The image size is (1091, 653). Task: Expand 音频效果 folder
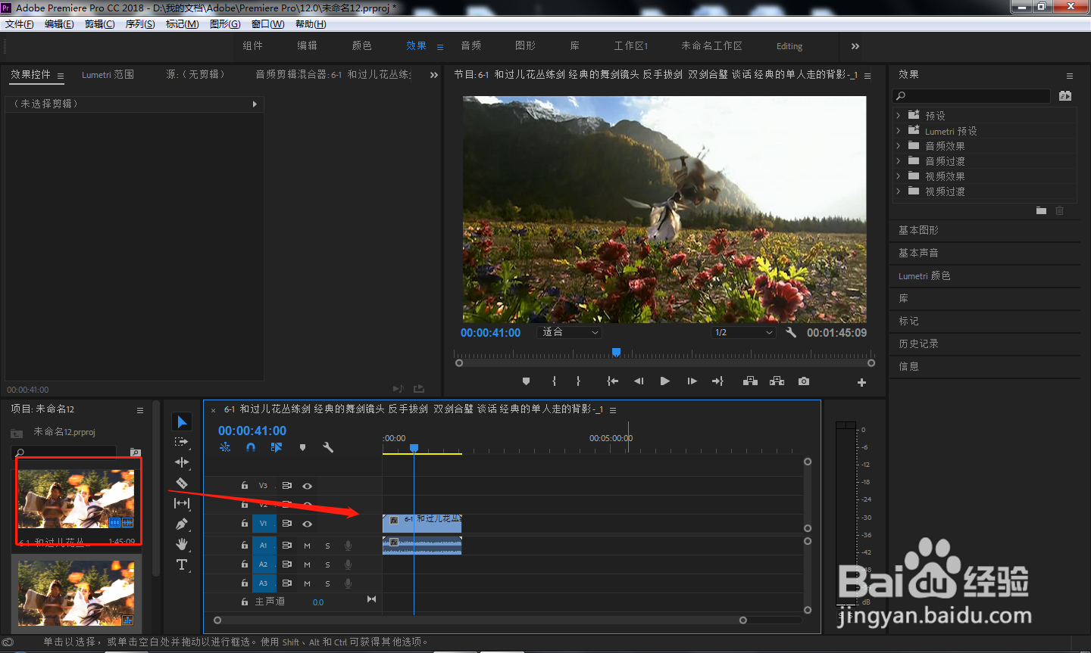[x=899, y=146]
